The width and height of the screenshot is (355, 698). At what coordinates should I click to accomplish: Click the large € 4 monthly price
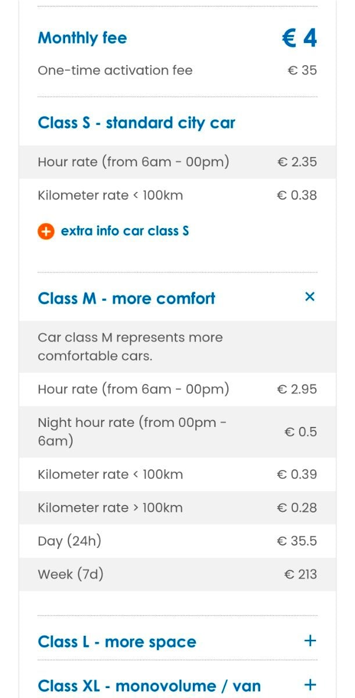[299, 38]
